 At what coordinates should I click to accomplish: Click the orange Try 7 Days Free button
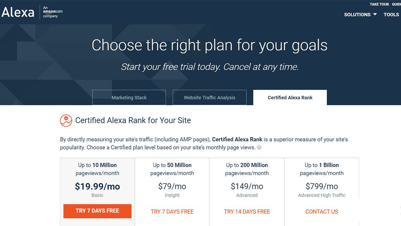97,211
